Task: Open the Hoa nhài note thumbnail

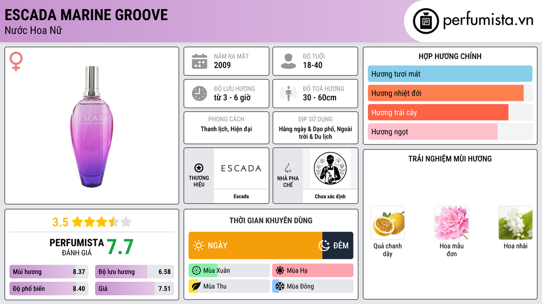Action: click(x=516, y=223)
